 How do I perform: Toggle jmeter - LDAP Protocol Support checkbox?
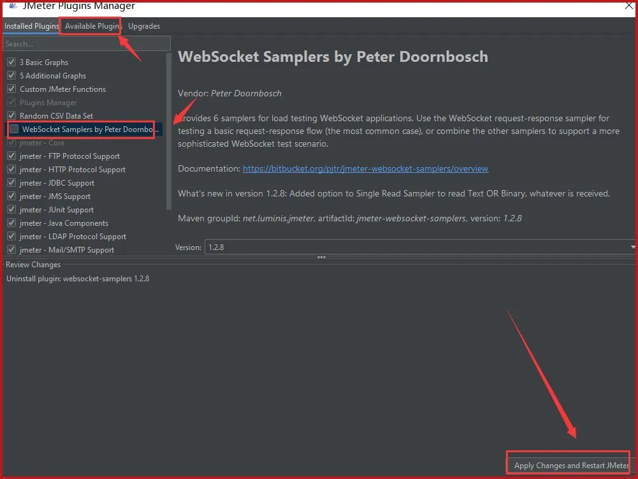11,237
